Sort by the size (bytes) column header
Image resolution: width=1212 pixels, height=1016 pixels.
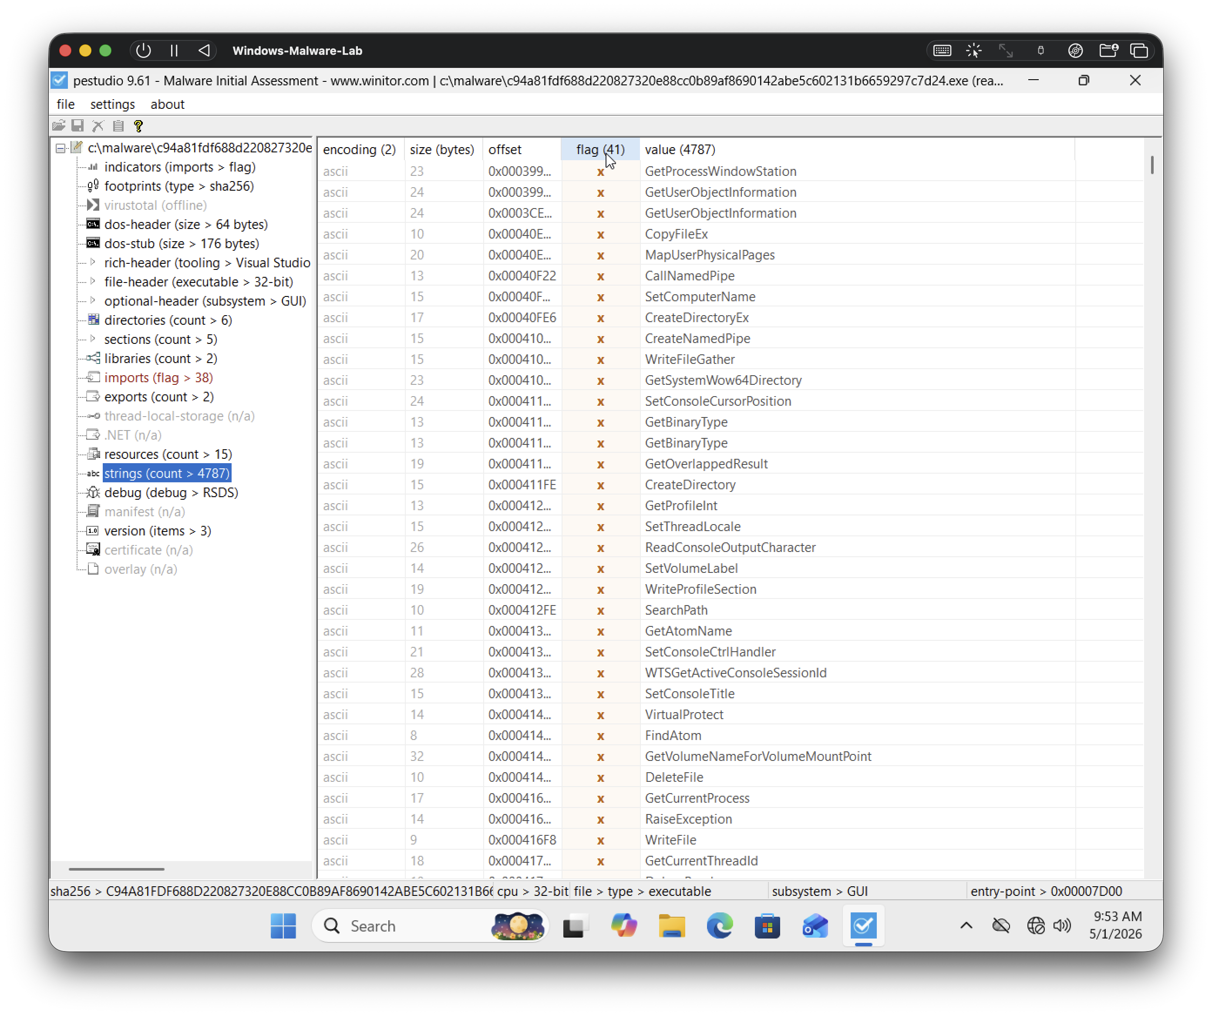tap(444, 149)
